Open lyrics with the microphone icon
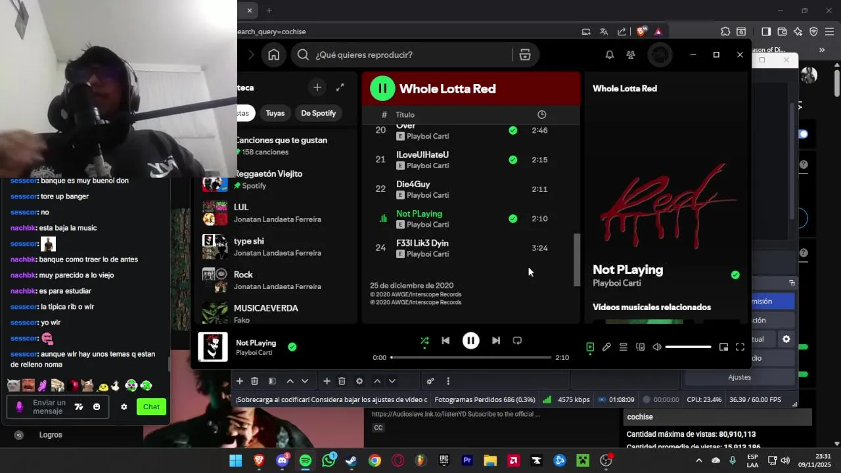Viewport: 841px width, 473px height. click(606, 347)
